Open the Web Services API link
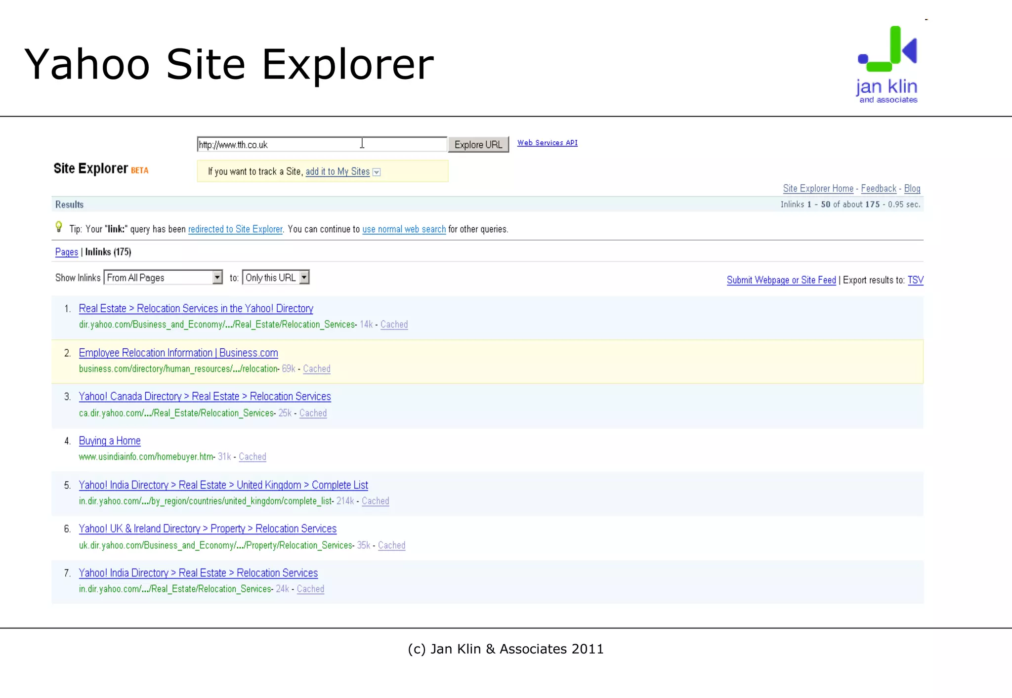 [x=548, y=143]
